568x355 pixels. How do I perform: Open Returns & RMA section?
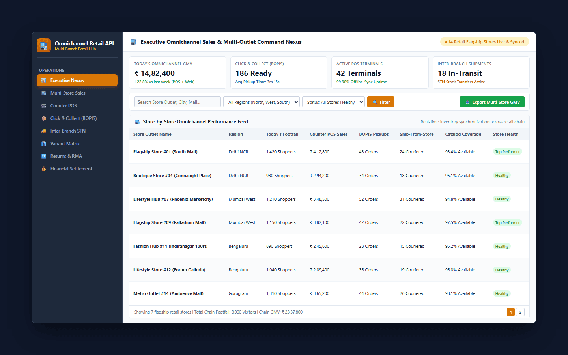pos(77,156)
